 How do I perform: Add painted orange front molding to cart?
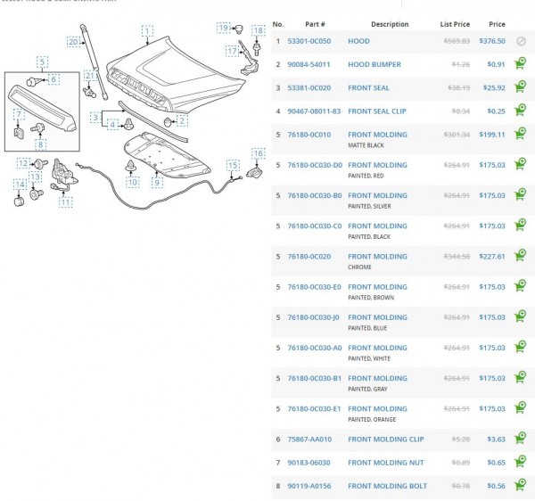pyautogui.click(x=520, y=407)
